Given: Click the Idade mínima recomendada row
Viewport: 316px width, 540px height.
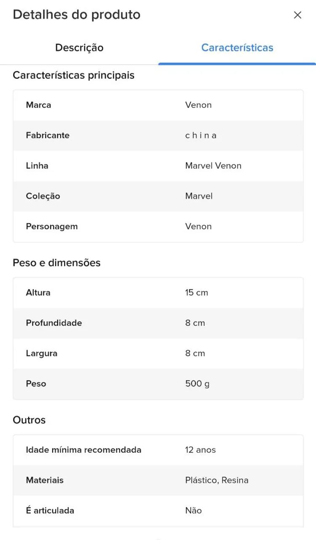Looking at the screenshot, I should [x=158, y=450].
